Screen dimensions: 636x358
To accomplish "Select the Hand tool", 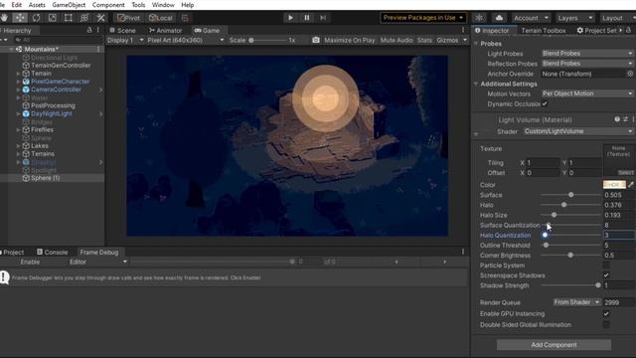I will [x=4, y=18].
